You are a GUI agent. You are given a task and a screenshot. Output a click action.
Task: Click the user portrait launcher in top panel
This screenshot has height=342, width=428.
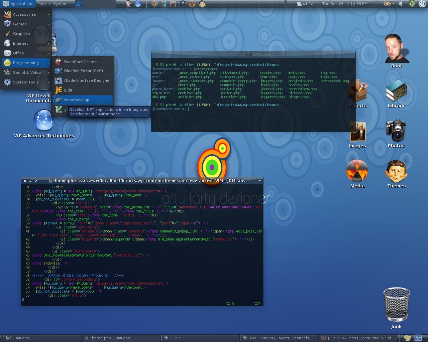[x=129, y=4]
